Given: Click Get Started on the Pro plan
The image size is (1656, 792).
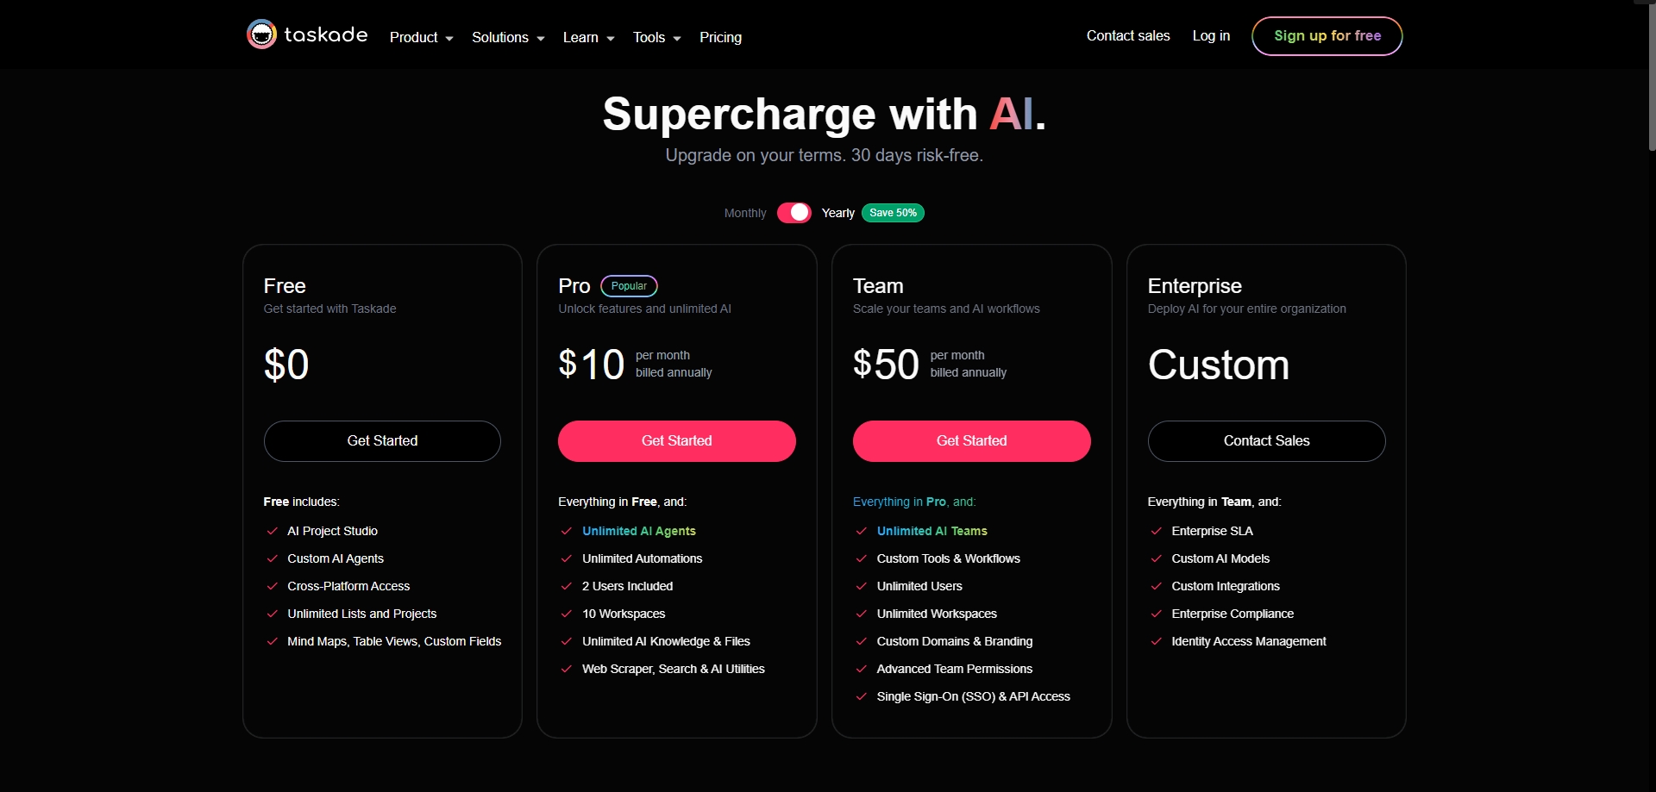Looking at the screenshot, I should pyautogui.click(x=676, y=441).
